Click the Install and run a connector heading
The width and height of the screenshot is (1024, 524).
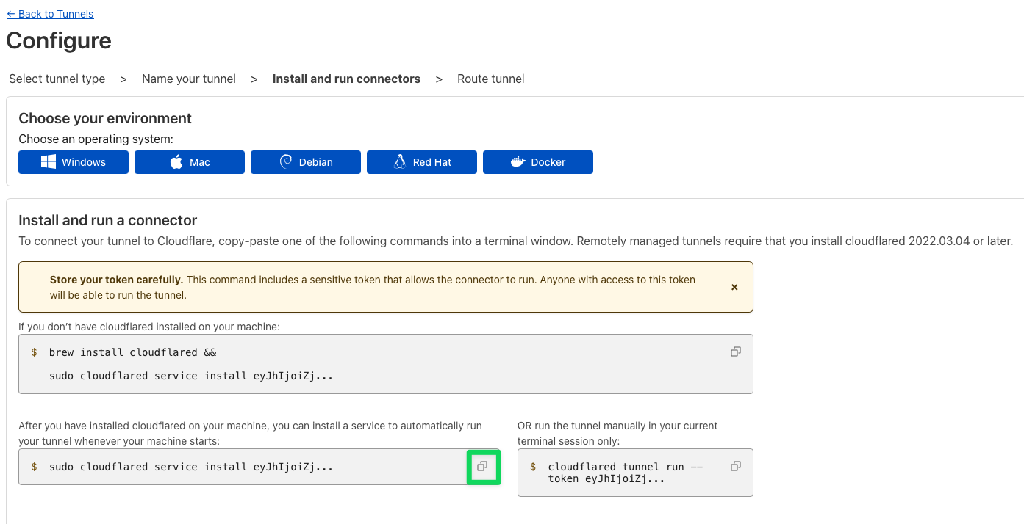click(108, 220)
